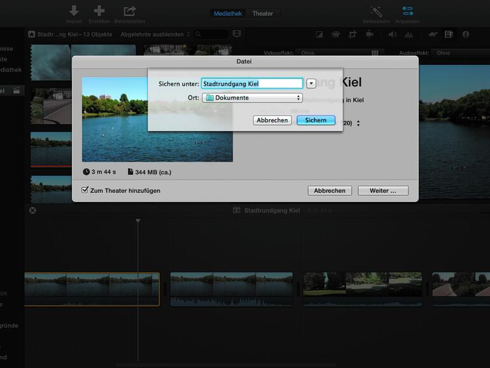
Task: Open the Ort Dokumente dropdown
Action: (x=252, y=98)
